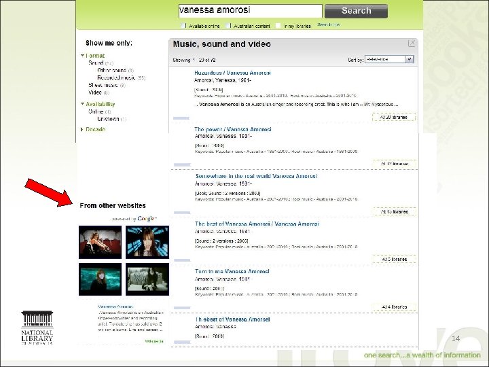Click libraries badge for Somewhere in the real world
The height and width of the screenshot is (367, 489).
click(x=394, y=211)
